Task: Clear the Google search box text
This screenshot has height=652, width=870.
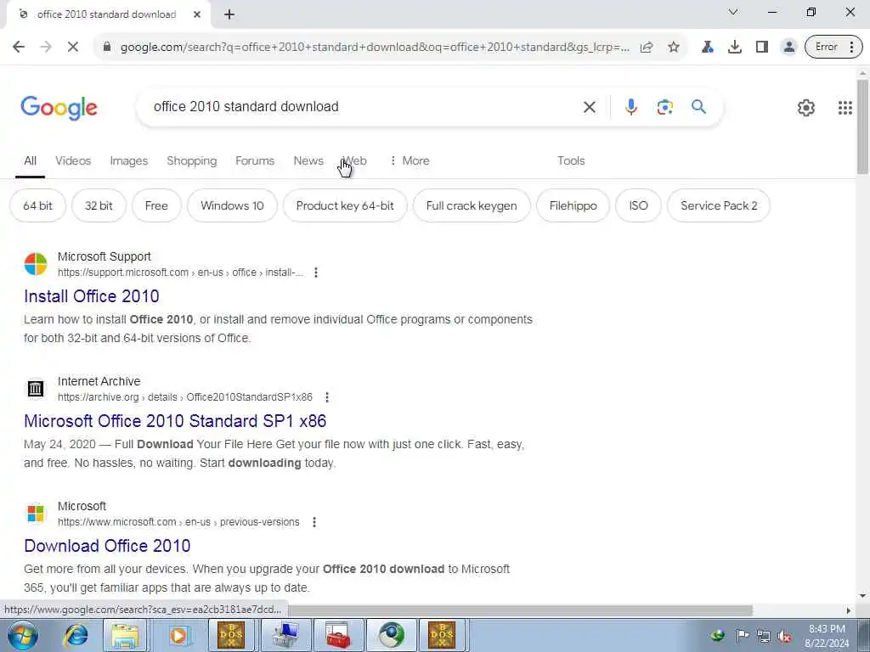Action: [x=590, y=107]
